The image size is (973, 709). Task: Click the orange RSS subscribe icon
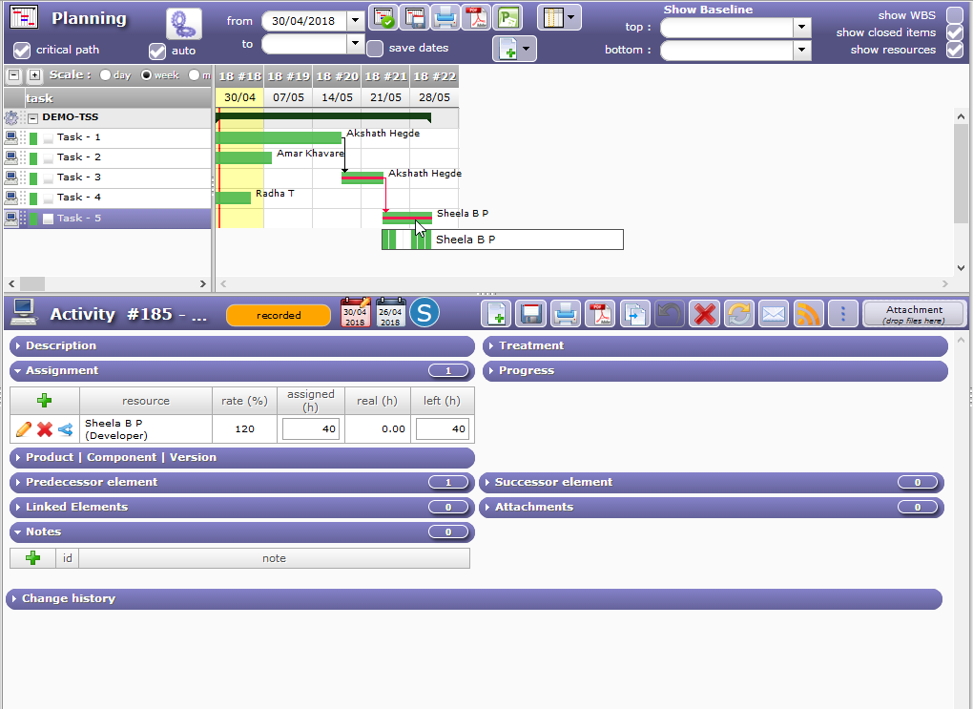(x=808, y=314)
